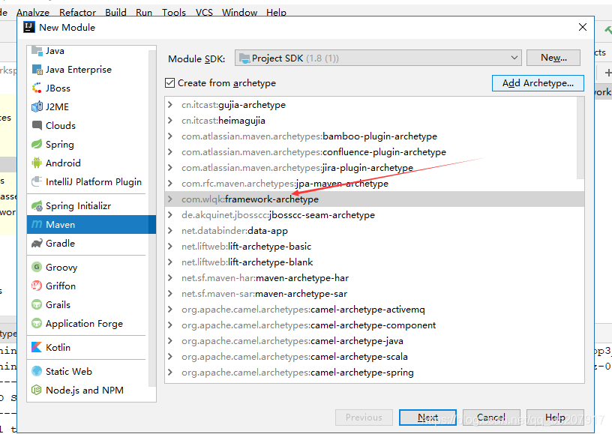
Task: Click the Next button
Action: (x=427, y=418)
